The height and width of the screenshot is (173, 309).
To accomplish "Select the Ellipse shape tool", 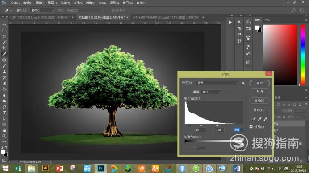I will [4, 124].
